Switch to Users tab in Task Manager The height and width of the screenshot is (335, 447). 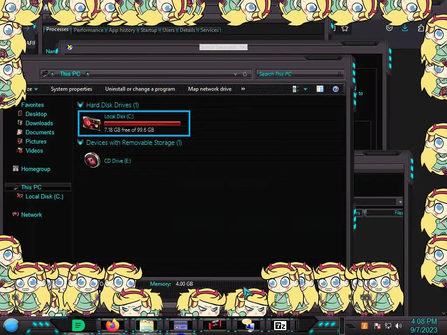[x=168, y=30]
